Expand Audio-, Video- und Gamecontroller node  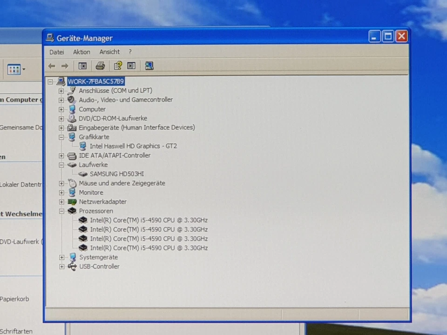click(61, 100)
